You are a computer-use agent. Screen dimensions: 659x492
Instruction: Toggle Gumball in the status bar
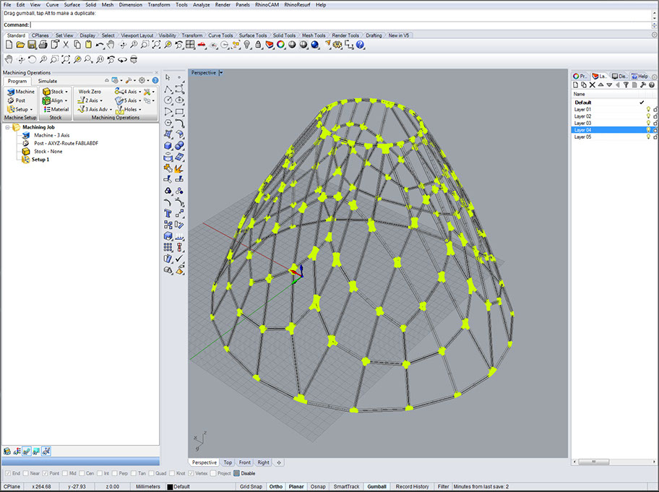tap(376, 486)
